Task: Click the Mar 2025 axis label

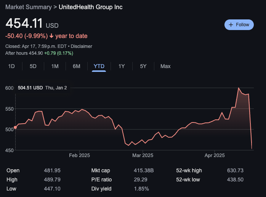Action: tap(143, 156)
